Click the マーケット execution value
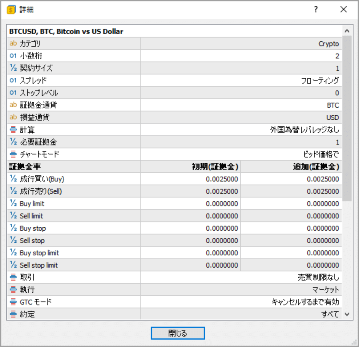359x347 pixels. (x=325, y=290)
